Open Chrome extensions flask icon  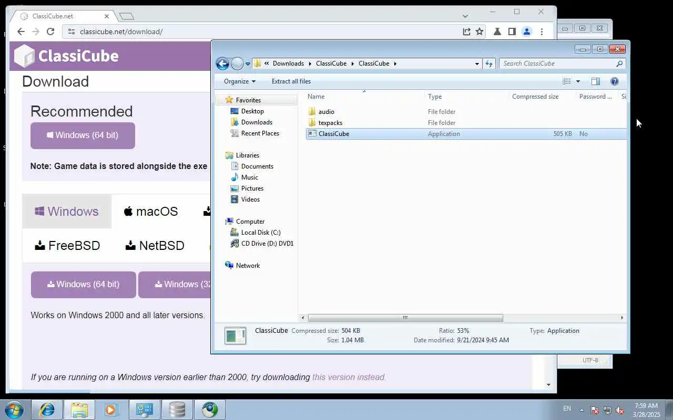[497, 31]
